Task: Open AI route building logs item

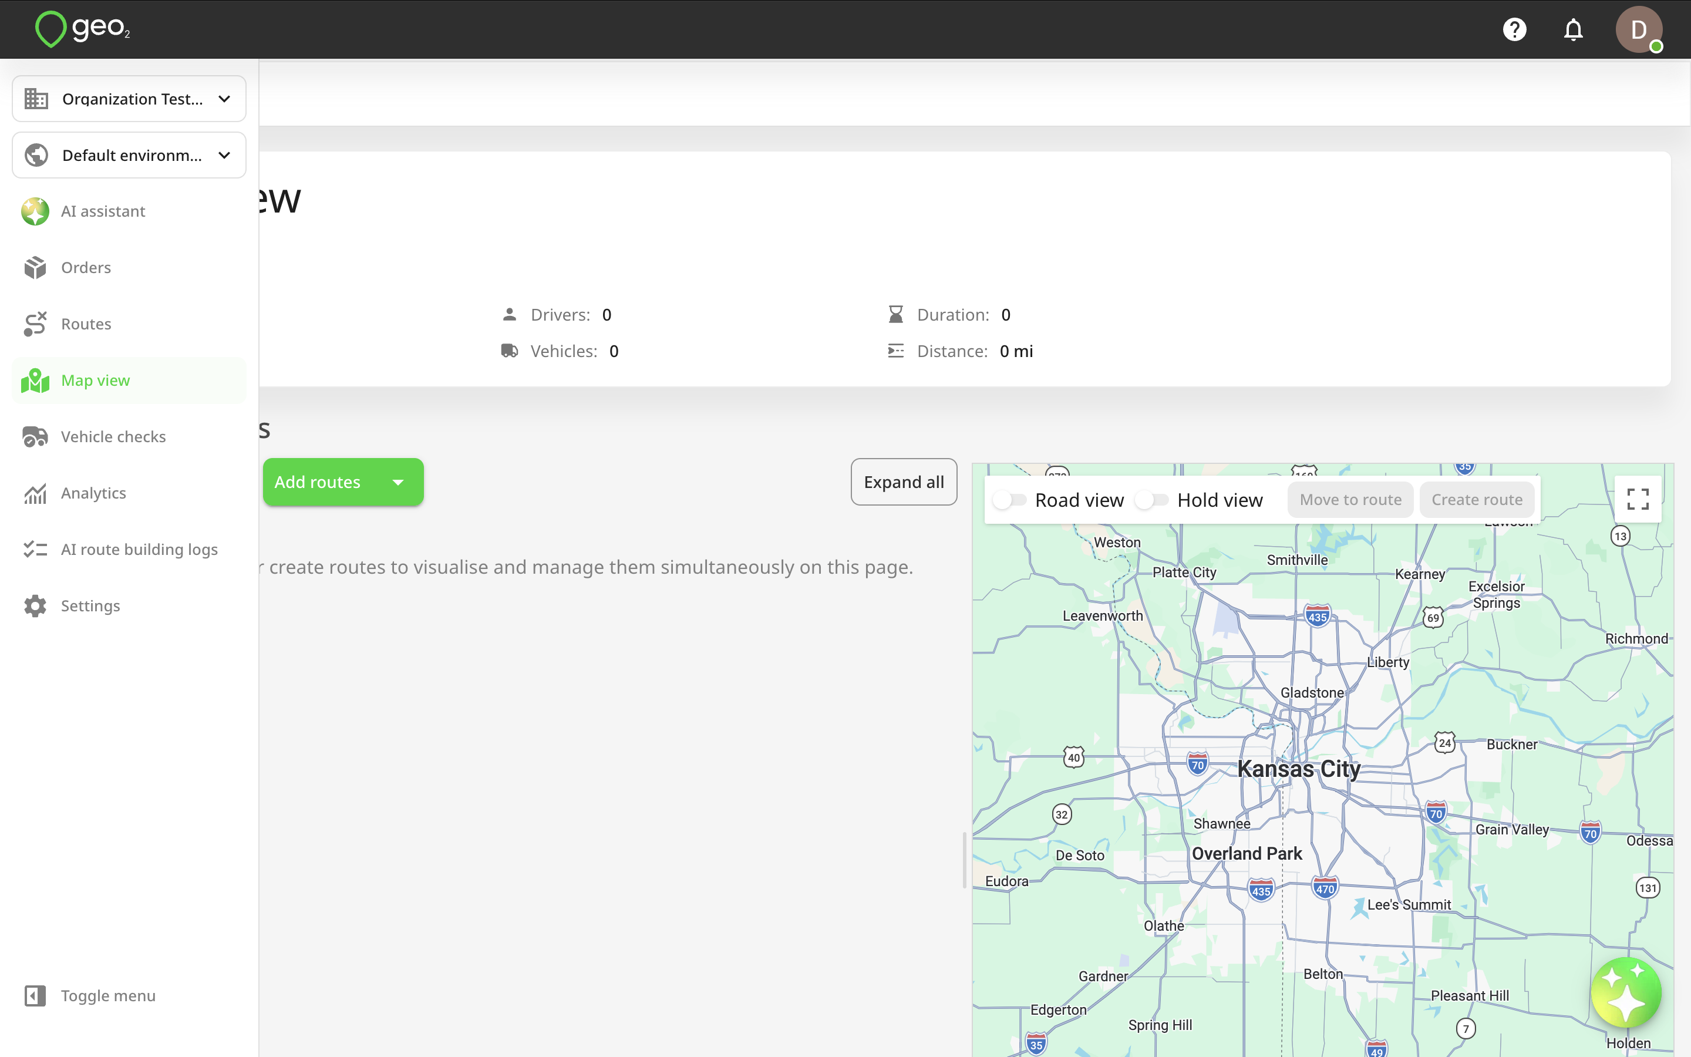Action: click(x=129, y=550)
